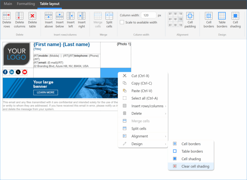Expand the Alignment submenu

[143, 136]
